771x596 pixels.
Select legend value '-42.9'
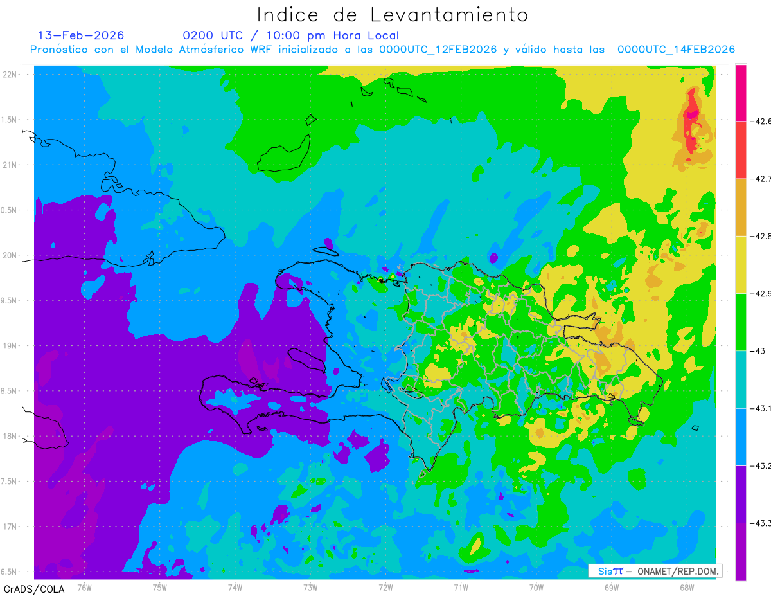(x=761, y=293)
